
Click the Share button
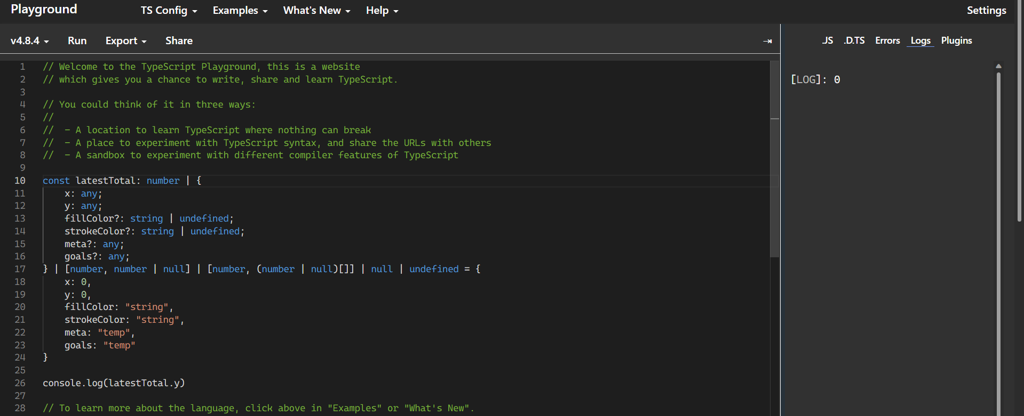pyautogui.click(x=179, y=41)
